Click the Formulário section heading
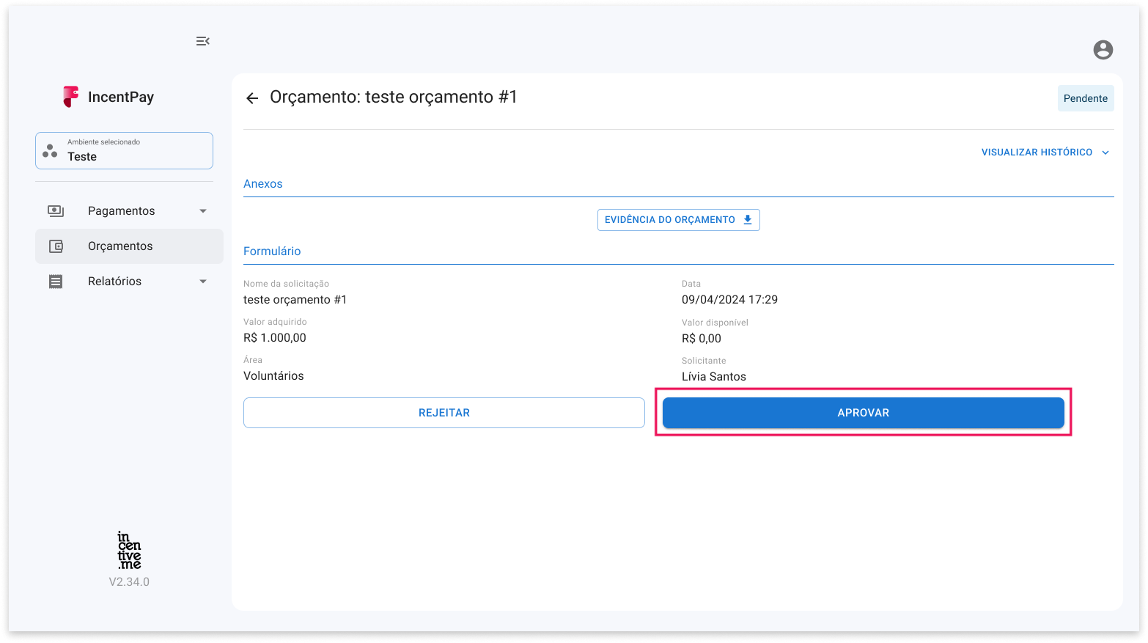Screen dimensions: 1148x643 pyautogui.click(x=272, y=251)
